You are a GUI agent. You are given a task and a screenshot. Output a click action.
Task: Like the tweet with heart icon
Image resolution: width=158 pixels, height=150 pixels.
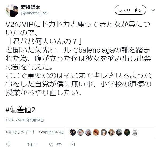51,144
